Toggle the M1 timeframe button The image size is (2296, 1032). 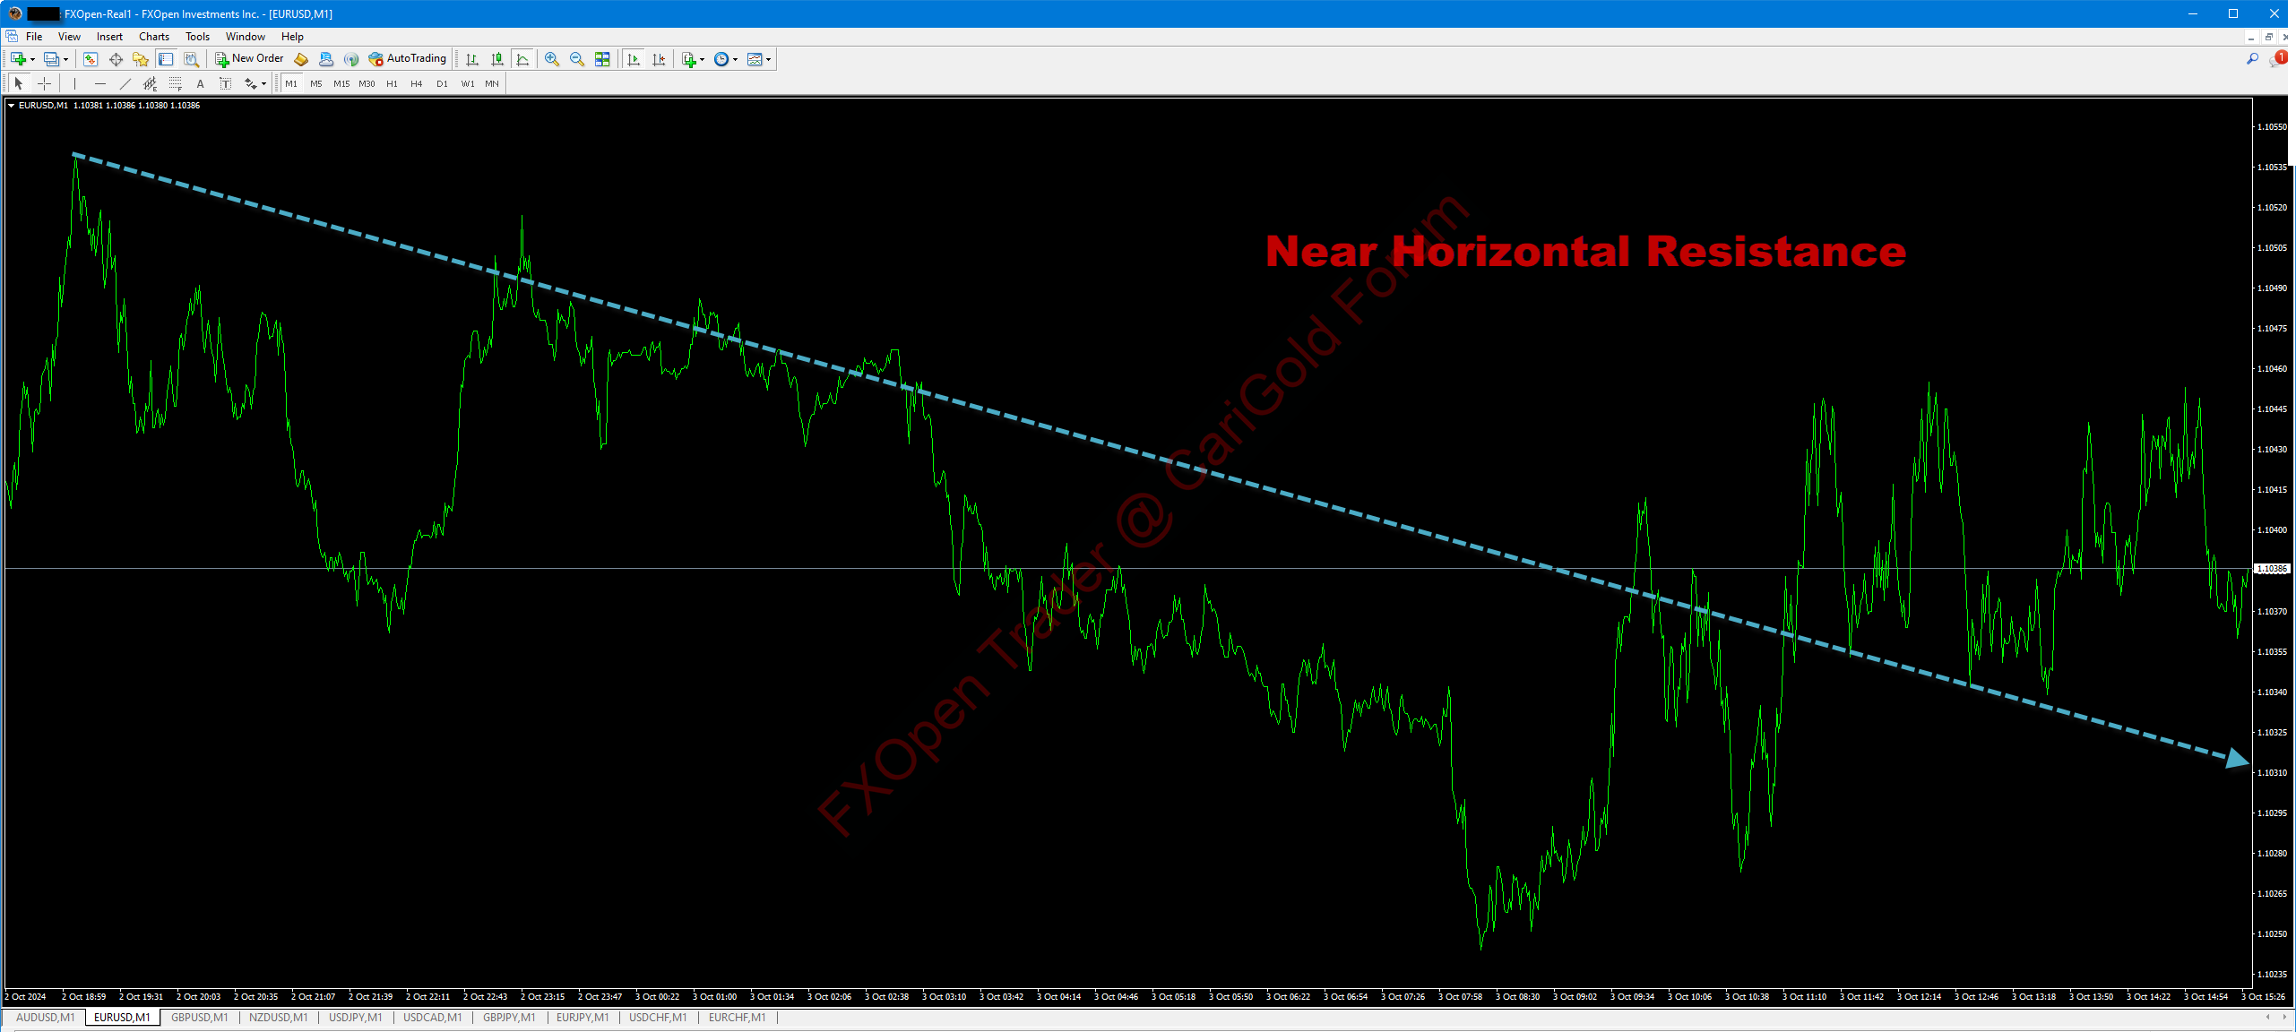point(291,83)
